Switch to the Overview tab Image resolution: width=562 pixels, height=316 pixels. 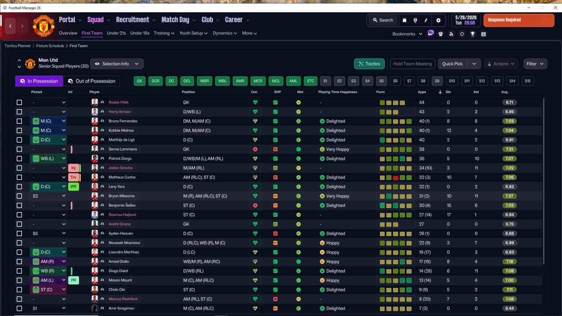68,33
